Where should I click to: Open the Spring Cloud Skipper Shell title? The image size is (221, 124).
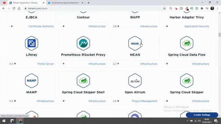click(x=83, y=92)
